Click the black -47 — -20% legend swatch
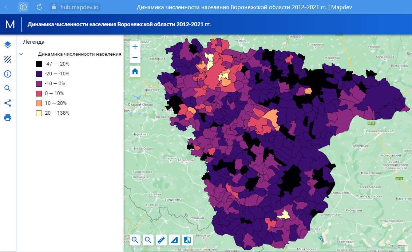This screenshot has height=252, width=412. click(x=39, y=64)
